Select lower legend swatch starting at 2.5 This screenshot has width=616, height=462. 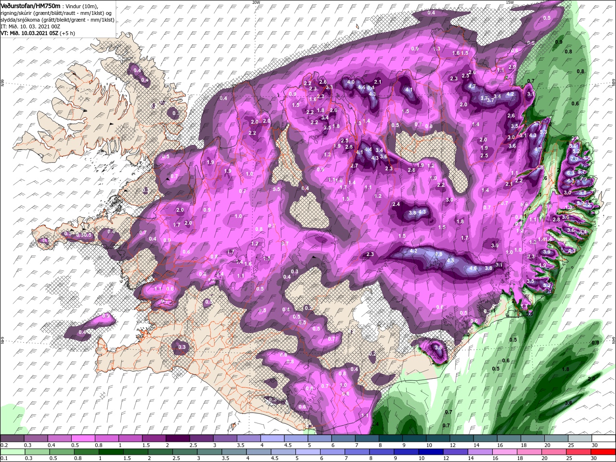185,452
